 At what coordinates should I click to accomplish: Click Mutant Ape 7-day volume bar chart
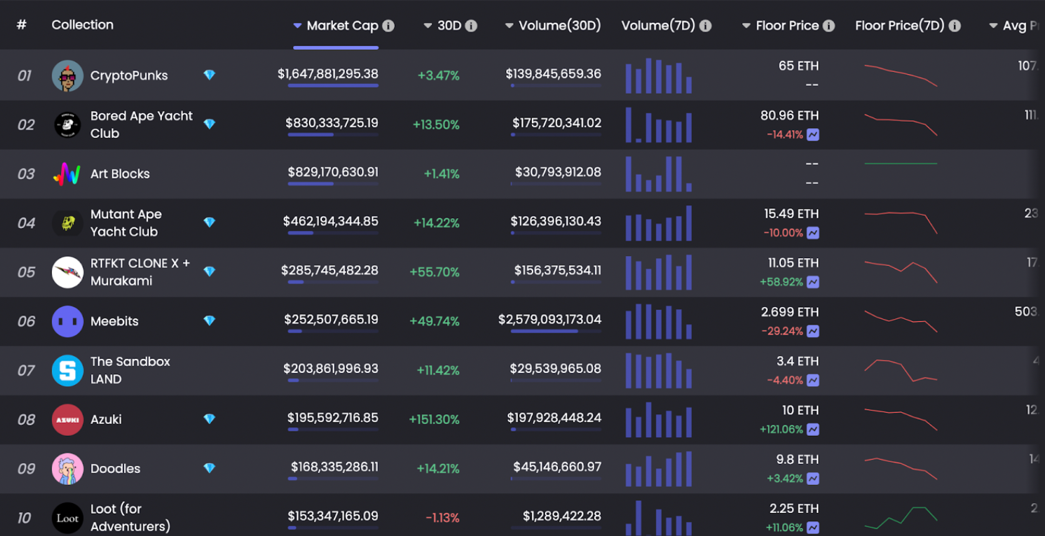659,223
